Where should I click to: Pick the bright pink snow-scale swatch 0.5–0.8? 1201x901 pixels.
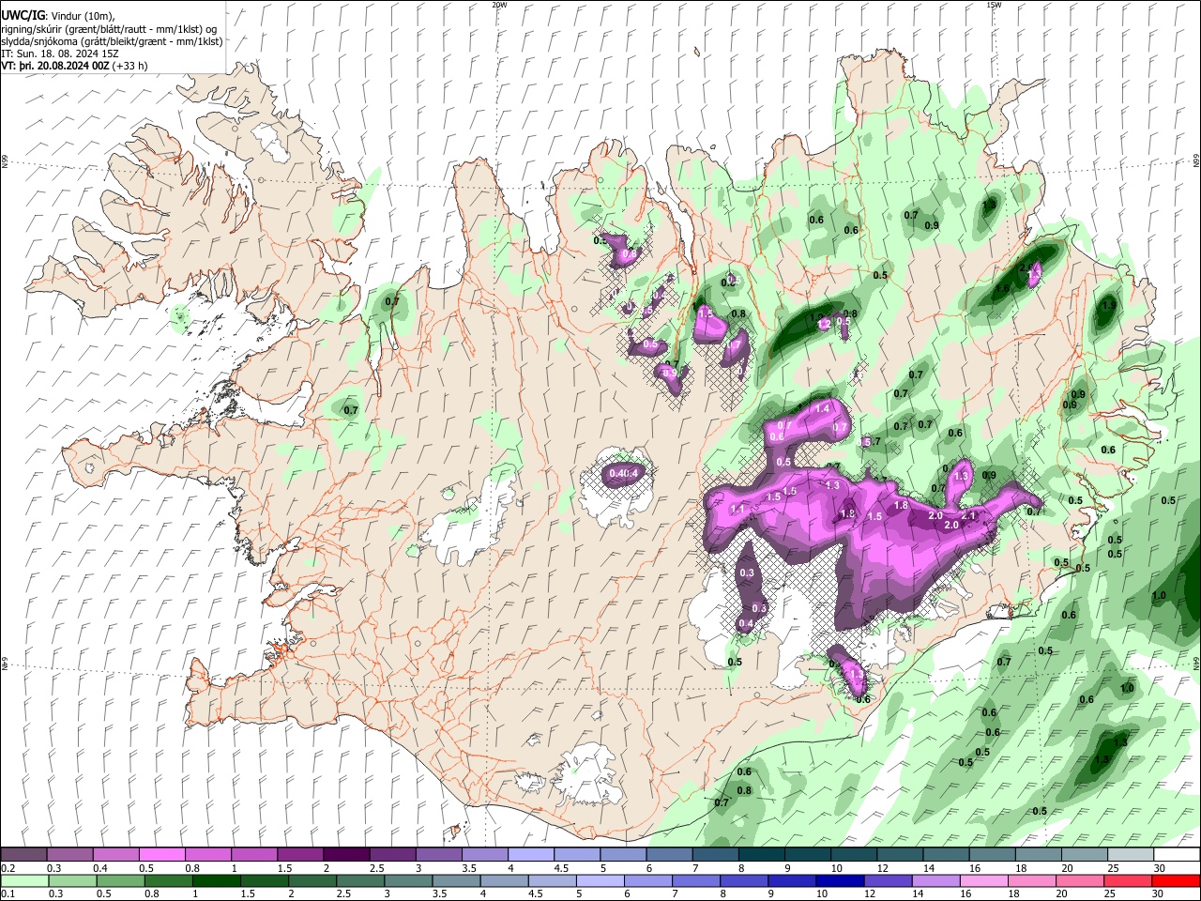161,855
